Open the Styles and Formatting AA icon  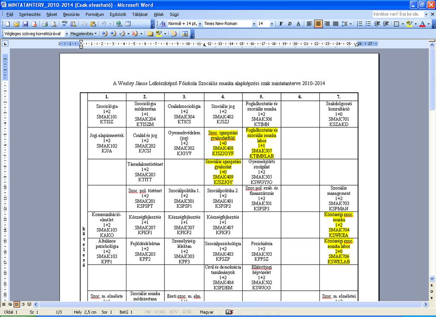pyautogui.click(x=163, y=24)
